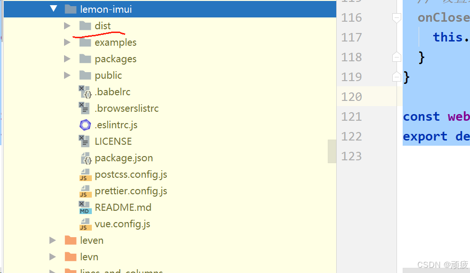Click the prettier.config.js JS icon
Image resolution: width=470 pixels, height=273 pixels.
tap(85, 190)
